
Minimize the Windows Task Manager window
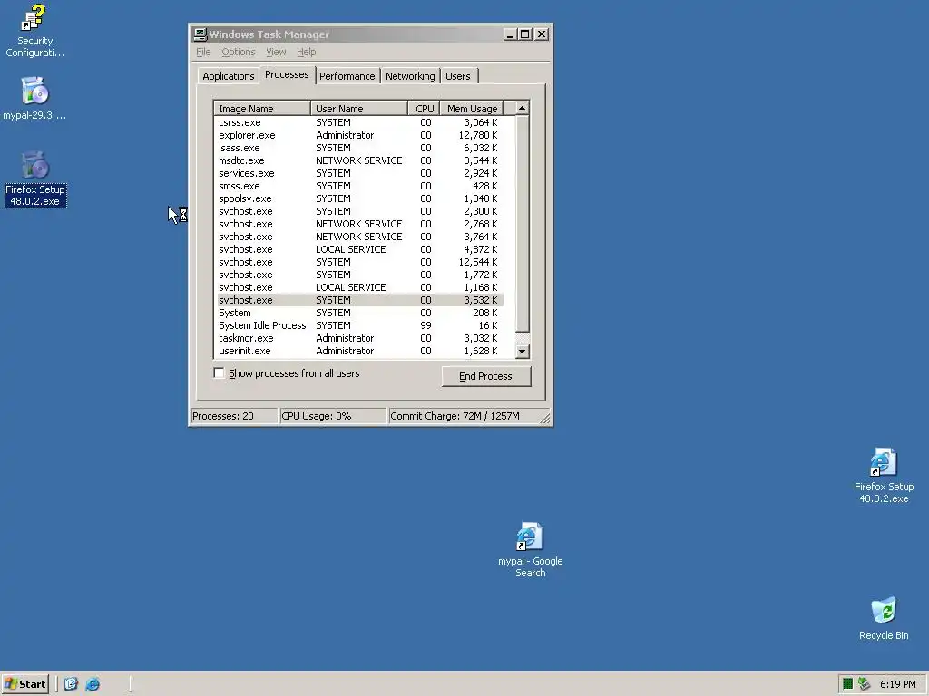(510, 34)
